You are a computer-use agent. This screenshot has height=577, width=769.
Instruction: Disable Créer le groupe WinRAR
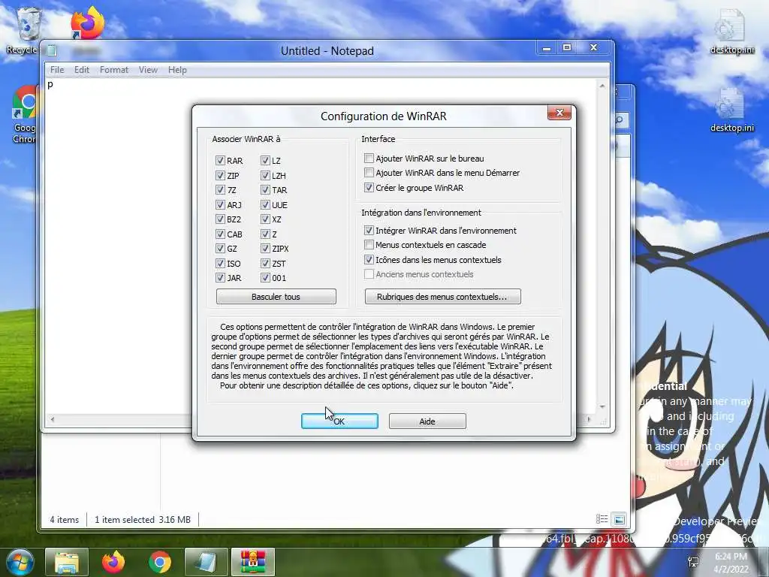(x=369, y=187)
